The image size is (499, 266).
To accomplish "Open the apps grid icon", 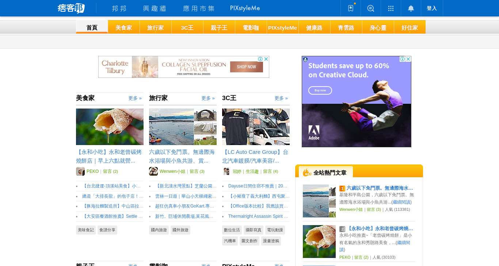I will point(391,8).
